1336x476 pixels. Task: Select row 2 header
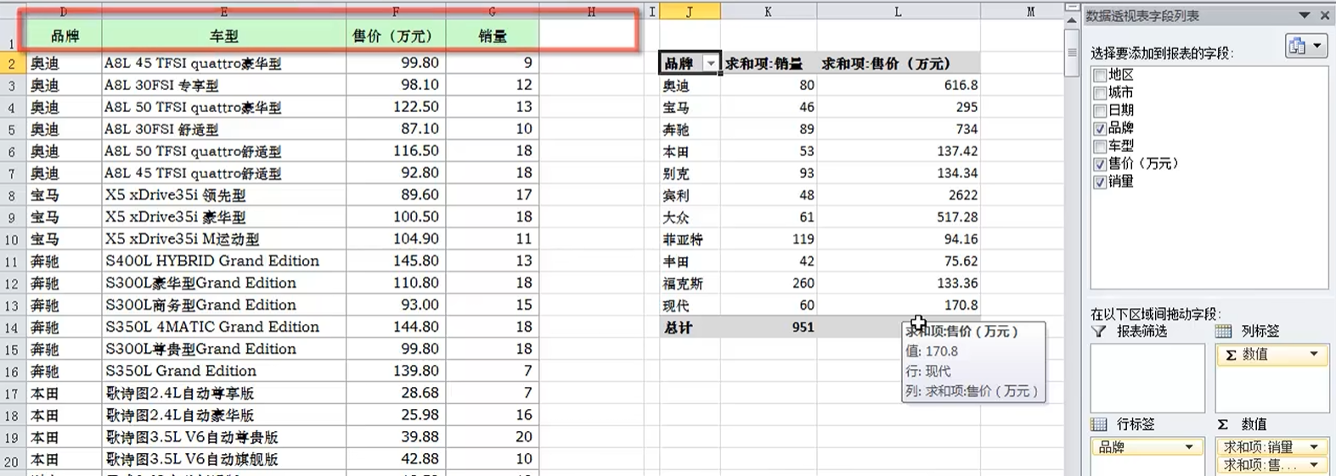coord(12,64)
